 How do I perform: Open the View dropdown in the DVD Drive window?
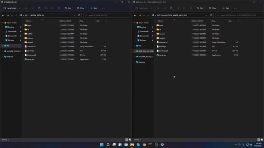point(213,8)
